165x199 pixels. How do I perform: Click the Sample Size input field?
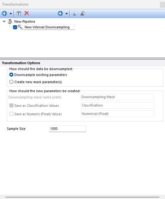click(68, 129)
